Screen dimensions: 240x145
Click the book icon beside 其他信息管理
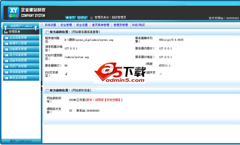(6, 72)
